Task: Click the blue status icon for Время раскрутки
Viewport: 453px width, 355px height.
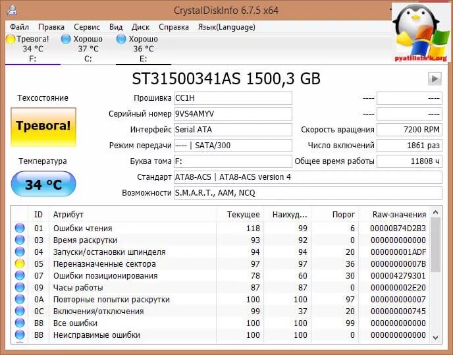Action: coord(20,240)
